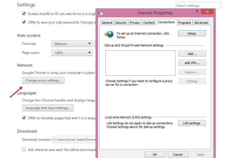
Task: Focus the Search settings field
Action: tap(198, 6)
